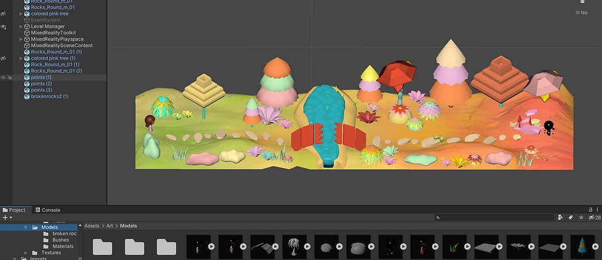602x260 pixels.
Task: Toggle hidden packages visibility showing 28
Action: (595, 218)
